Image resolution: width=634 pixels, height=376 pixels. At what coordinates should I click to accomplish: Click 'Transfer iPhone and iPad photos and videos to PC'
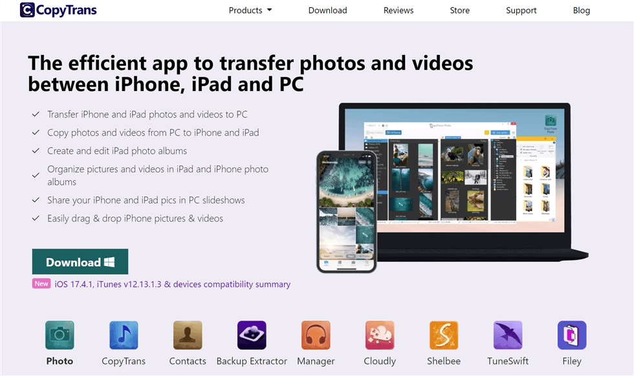tap(148, 114)
